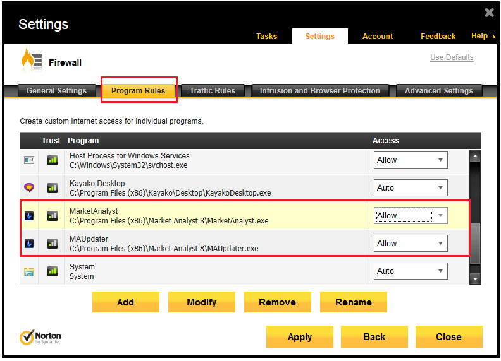This screenshot has width=501, height=361.
Task: Select the Kayako Desktop row text
Action: (170, 188)
